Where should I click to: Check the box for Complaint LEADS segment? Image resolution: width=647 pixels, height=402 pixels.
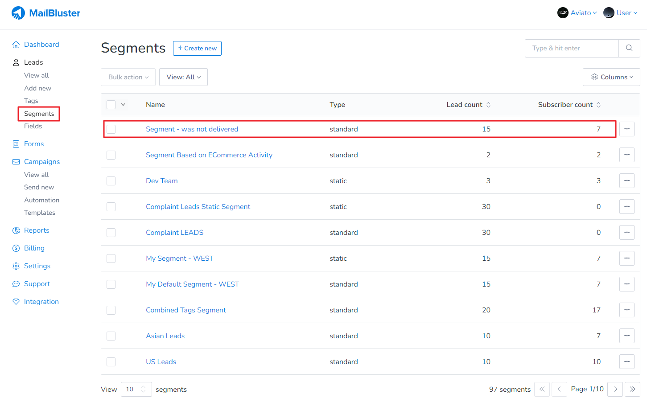tap(111, 233)
